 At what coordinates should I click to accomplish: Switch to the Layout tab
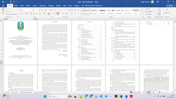click(35, 6)
